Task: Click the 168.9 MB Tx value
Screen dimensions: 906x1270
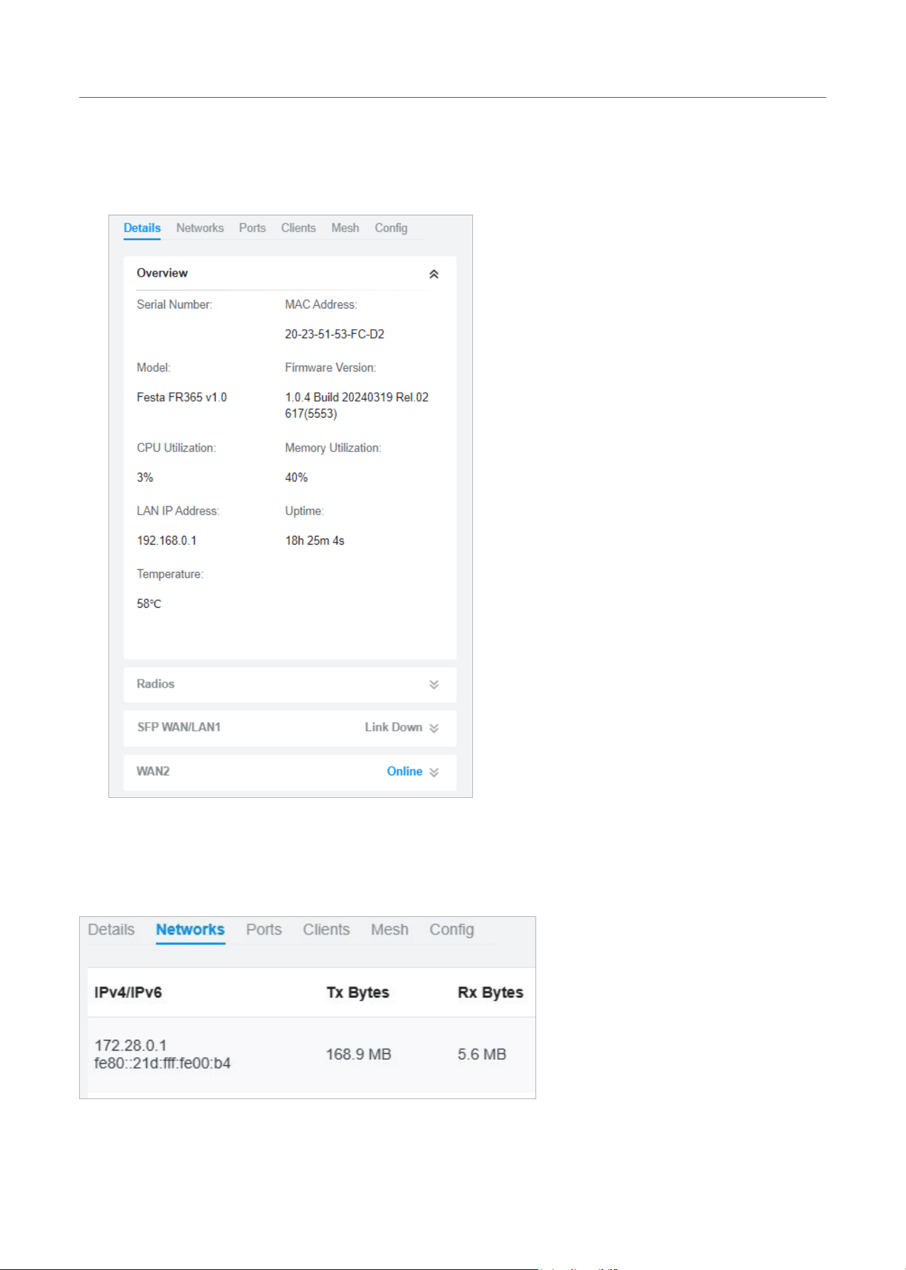Action: click(x=359, y=1055)
